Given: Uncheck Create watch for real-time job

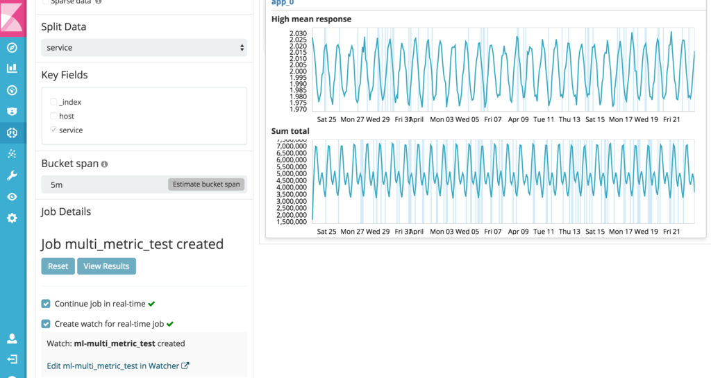Looking at the screenshot, I should tap(46, 324).
